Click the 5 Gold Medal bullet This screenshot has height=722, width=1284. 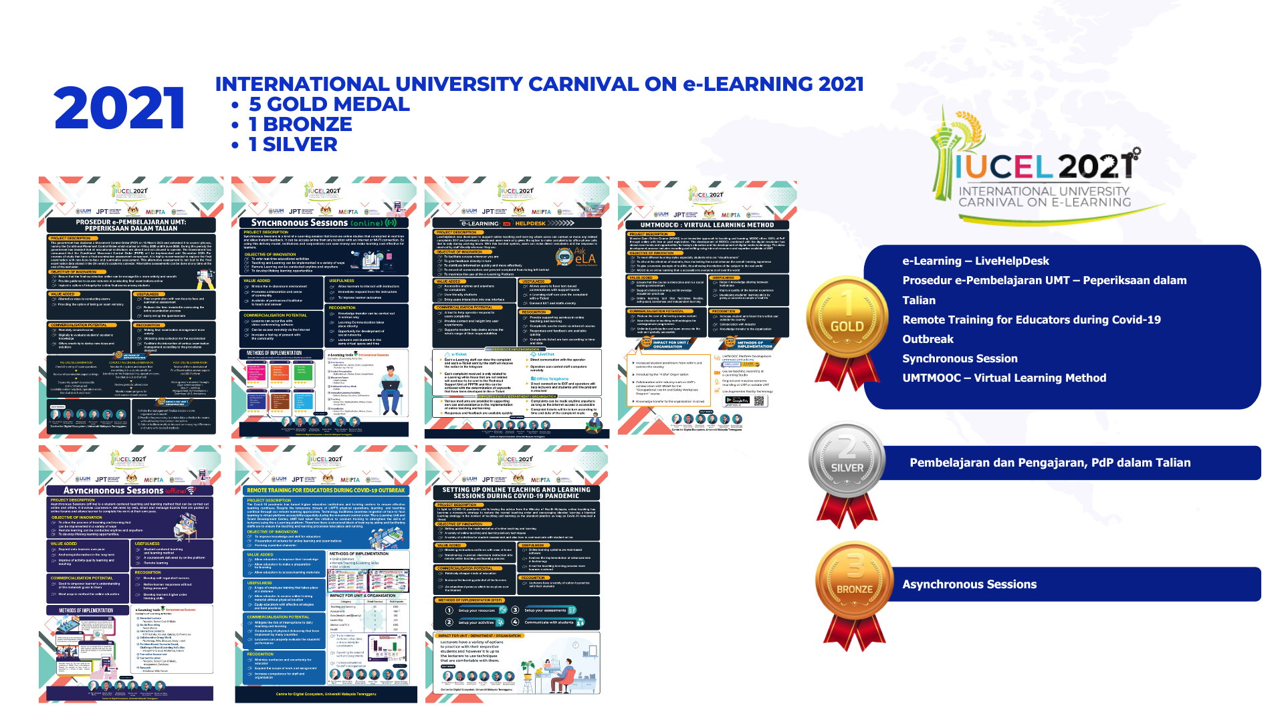328,104
